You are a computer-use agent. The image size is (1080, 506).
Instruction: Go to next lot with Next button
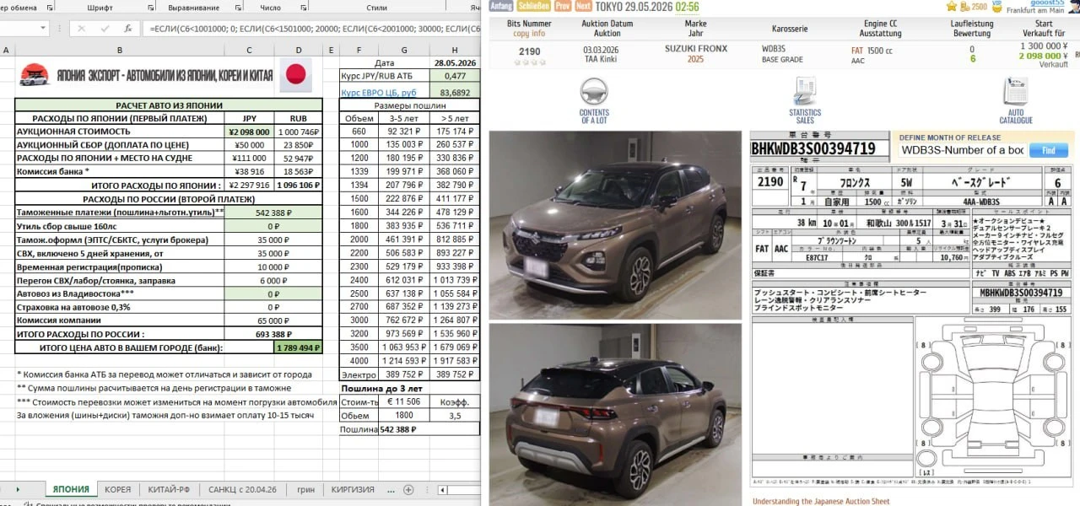point(582,6)
